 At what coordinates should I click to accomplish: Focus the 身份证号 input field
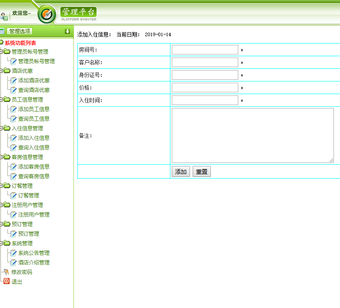(205, 75)
